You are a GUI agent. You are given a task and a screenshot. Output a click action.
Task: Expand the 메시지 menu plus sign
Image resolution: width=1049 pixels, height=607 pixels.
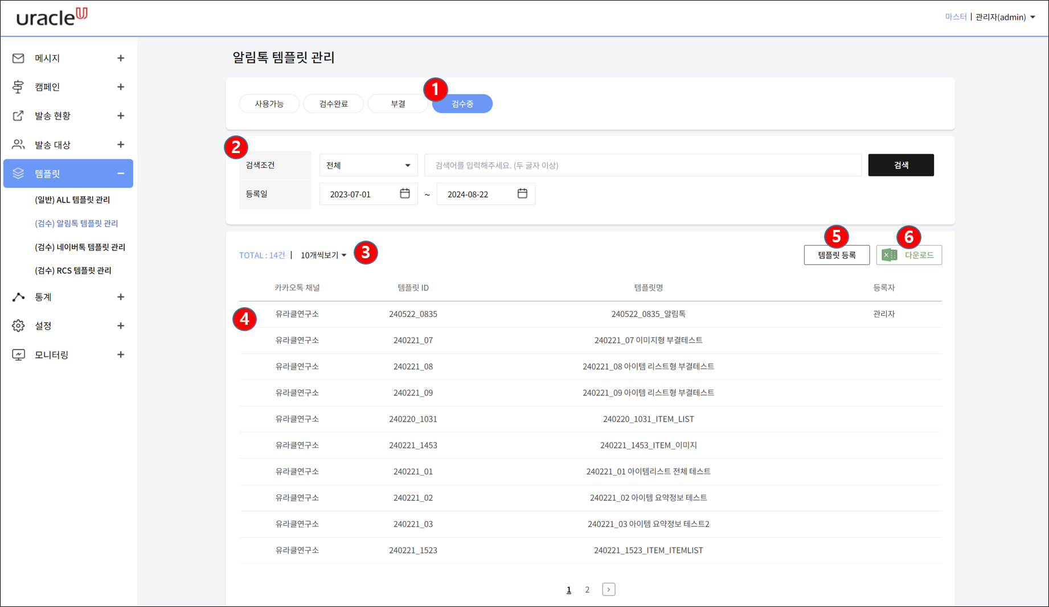pos(121,58)
